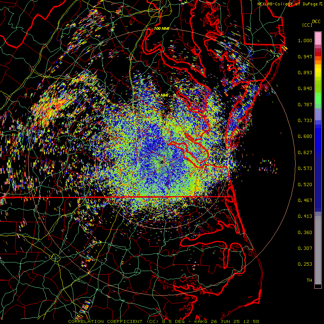Click the radar site center point
This screenshot has width=324, height=324.
point(162,162)
